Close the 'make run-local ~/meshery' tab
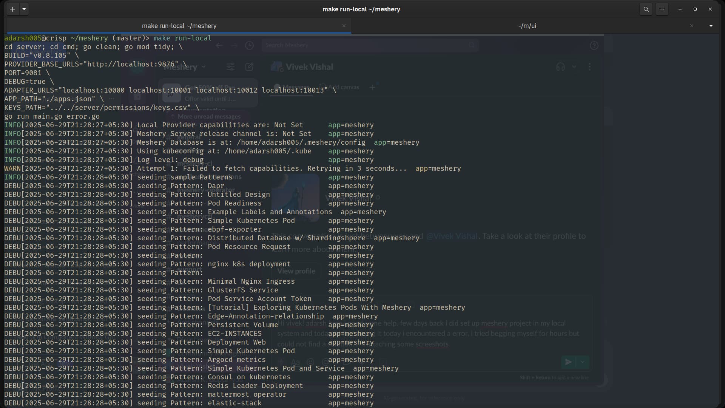 pos(344,26)
